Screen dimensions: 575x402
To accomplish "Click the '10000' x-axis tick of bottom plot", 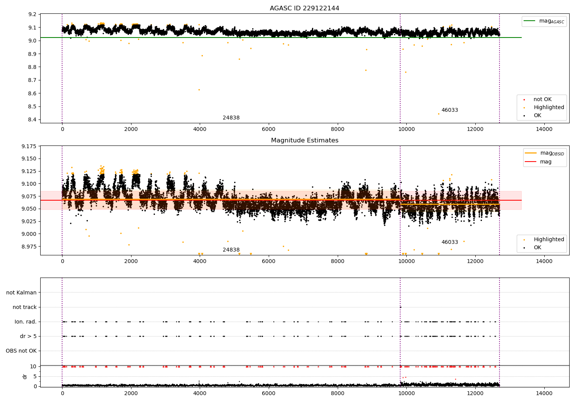I will coord(406,393).
